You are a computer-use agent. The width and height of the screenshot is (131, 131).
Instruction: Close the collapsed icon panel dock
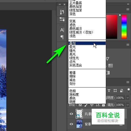pyautogui.click(x=64, y=4)
